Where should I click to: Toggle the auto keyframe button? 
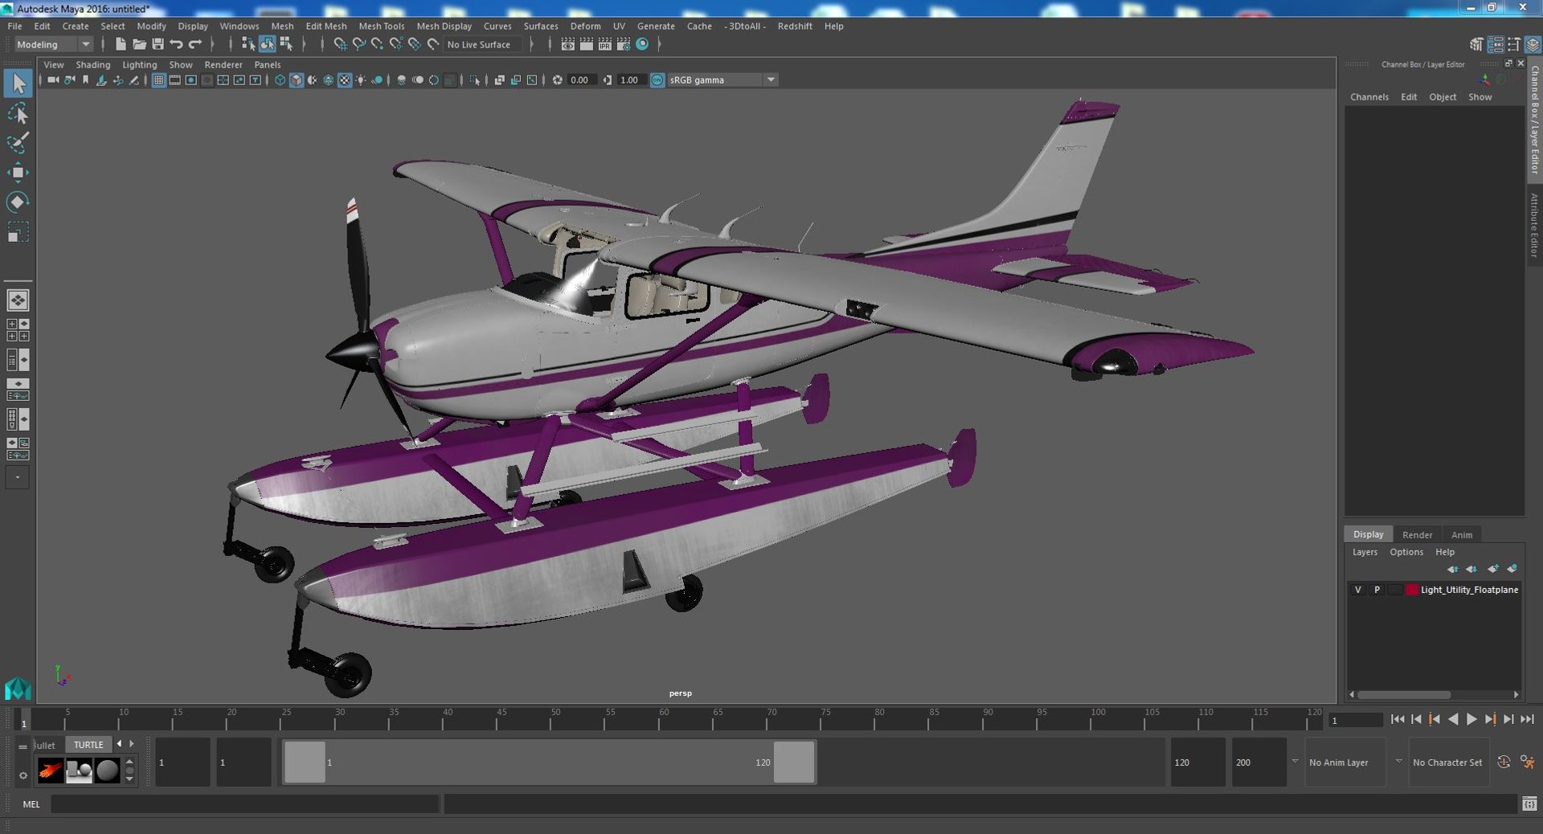(1504, 762)
